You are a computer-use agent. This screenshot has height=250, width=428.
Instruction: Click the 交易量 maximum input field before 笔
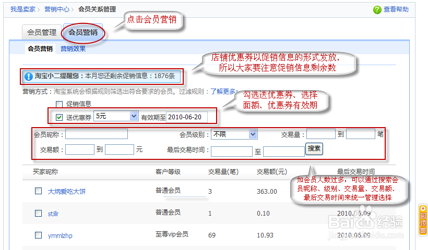tap(361, 134)
